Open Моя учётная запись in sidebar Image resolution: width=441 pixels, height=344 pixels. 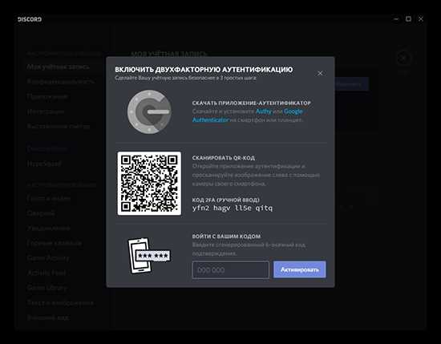click(x=58, y=67)
